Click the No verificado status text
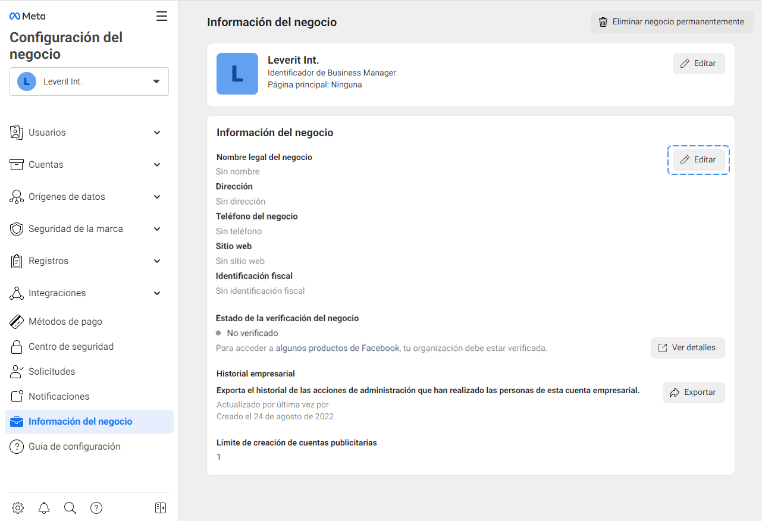The image size is (762, 521). (252, 334)
